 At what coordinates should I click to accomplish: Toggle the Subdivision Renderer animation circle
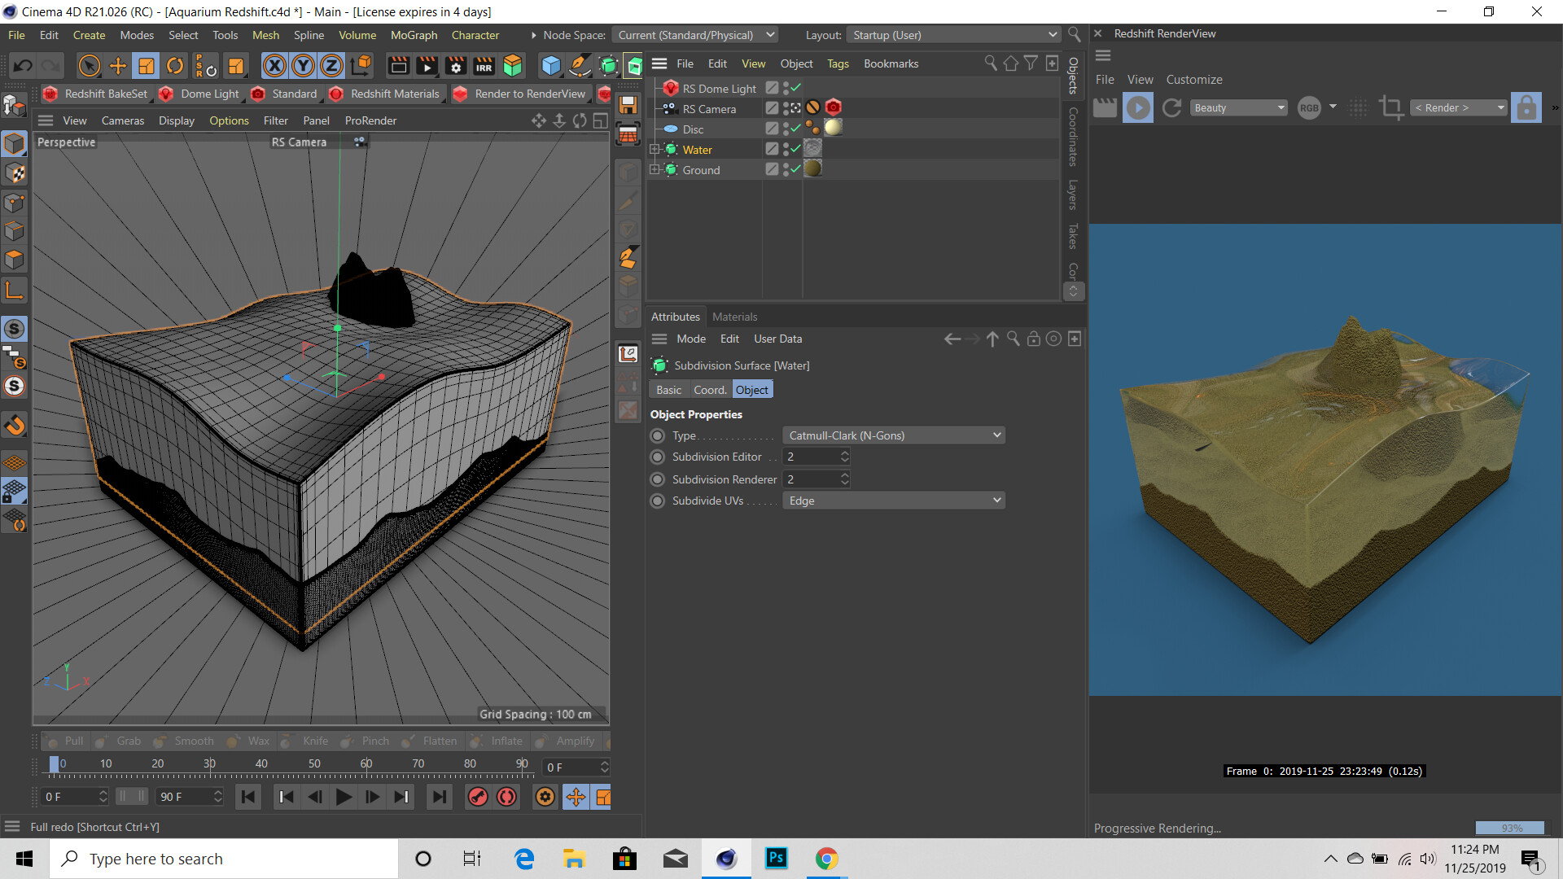click(658, 479)
